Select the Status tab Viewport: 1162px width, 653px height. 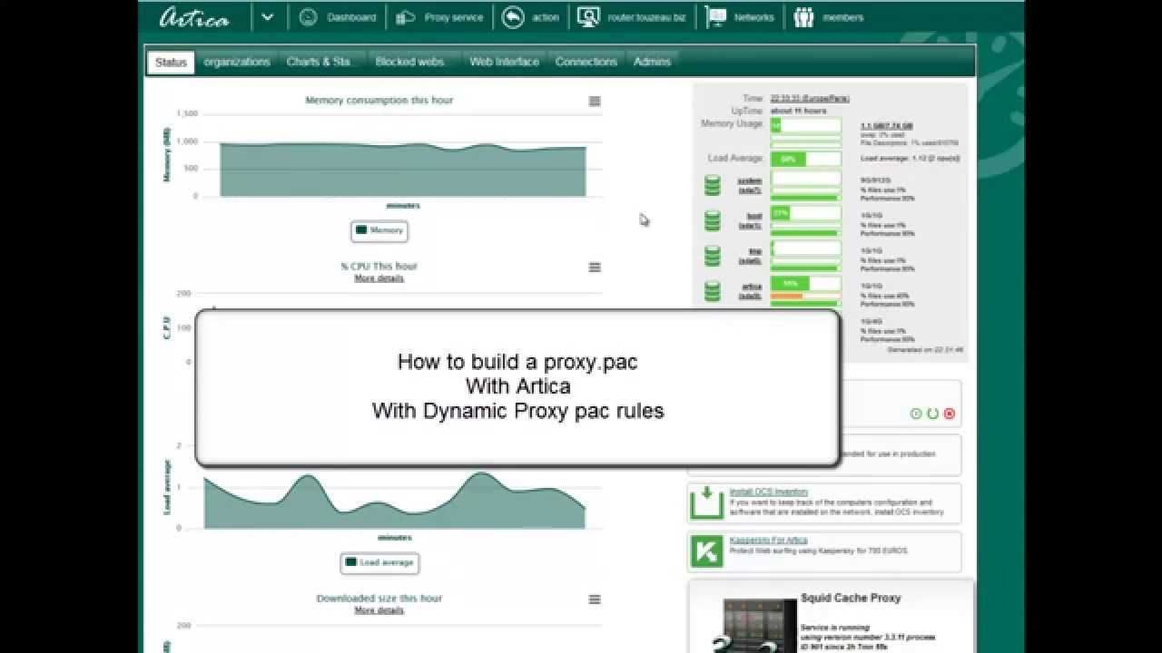point(171,63)
